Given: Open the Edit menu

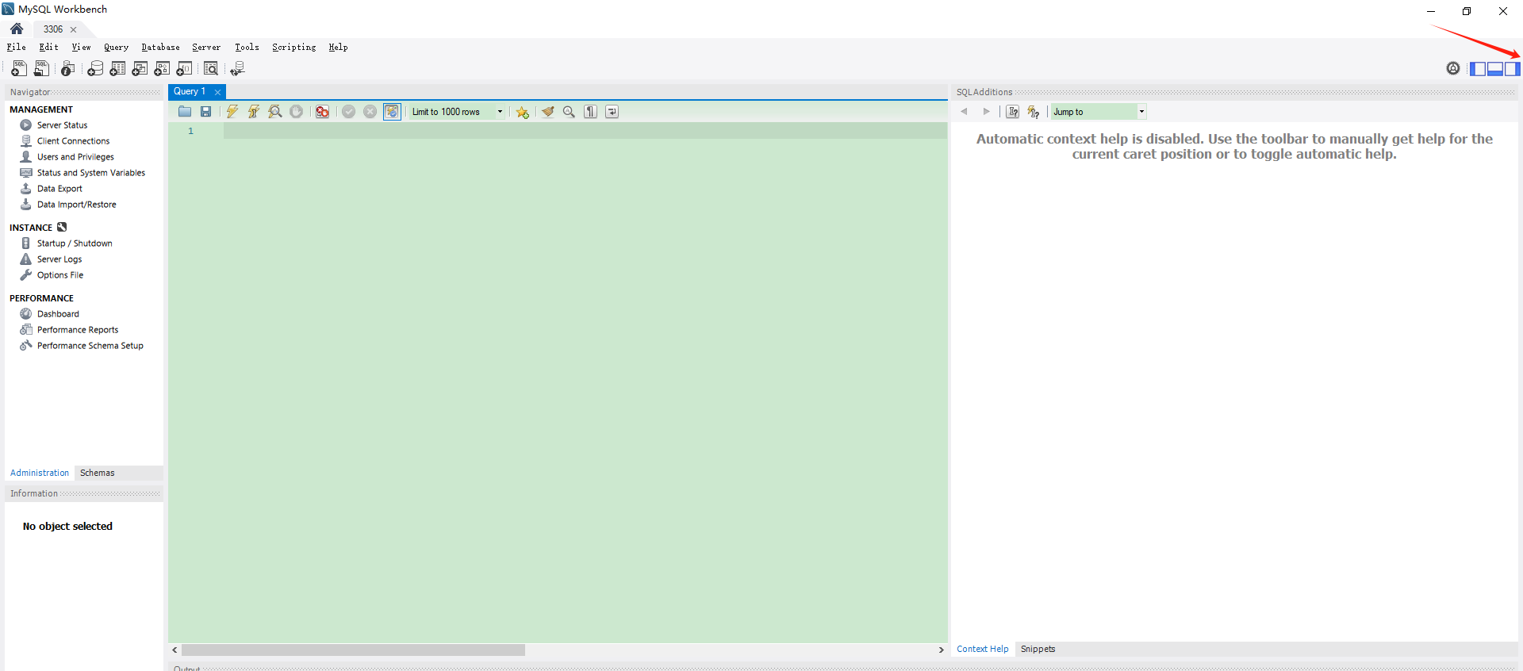Looking at the screenshot, I should 49,48.
